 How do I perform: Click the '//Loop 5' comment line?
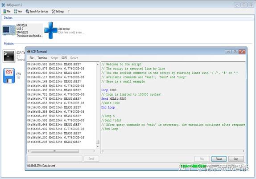pyautogui.click(x=108, y=116)
